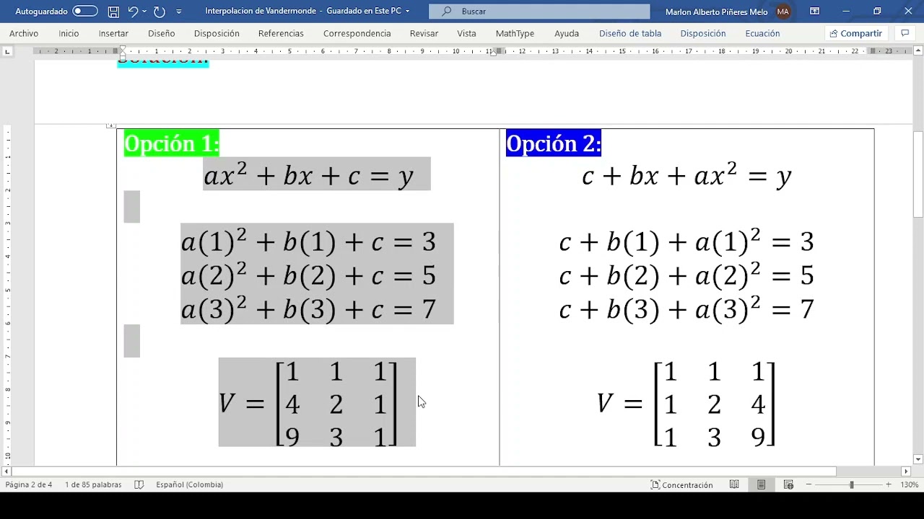Toggle the Autoguardado switch
Image resolution: width=924 pixels, height=519 pixels.
coord(84,11)
